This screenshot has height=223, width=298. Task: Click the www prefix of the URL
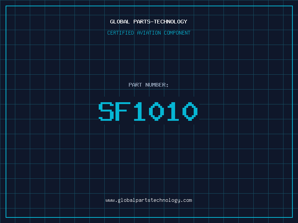110,200
